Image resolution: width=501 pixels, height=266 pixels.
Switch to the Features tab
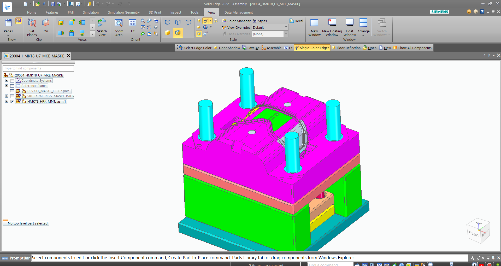pyautogui.click(x=52, y=12)
